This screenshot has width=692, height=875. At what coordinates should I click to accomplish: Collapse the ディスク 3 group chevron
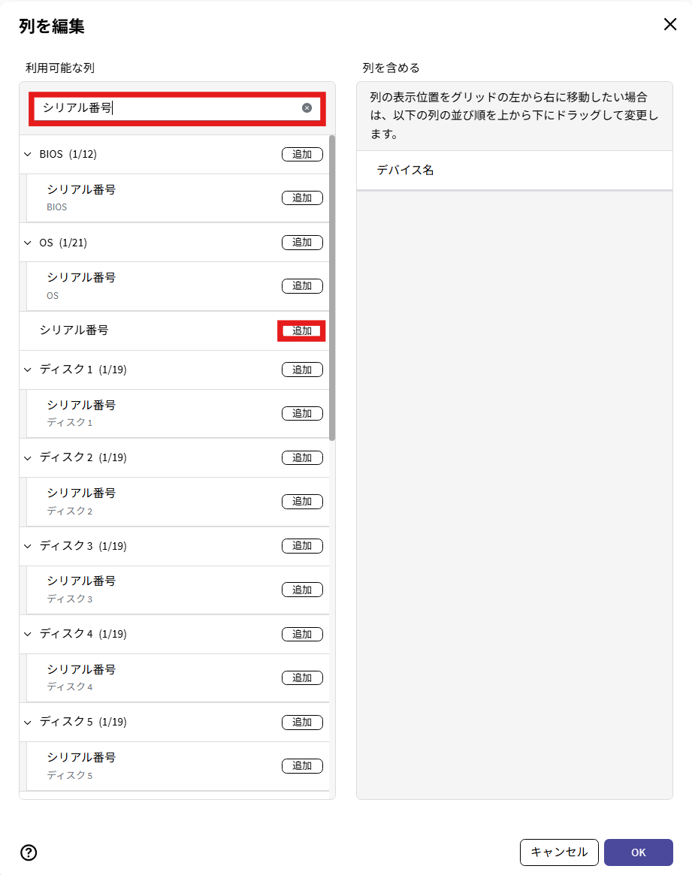pyautogui.click(x=28, y=546)
